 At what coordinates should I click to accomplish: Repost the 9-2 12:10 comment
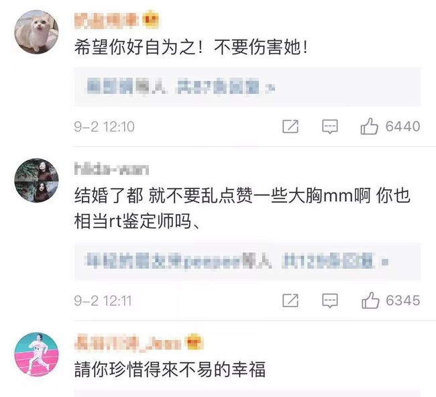click(290, 127)
